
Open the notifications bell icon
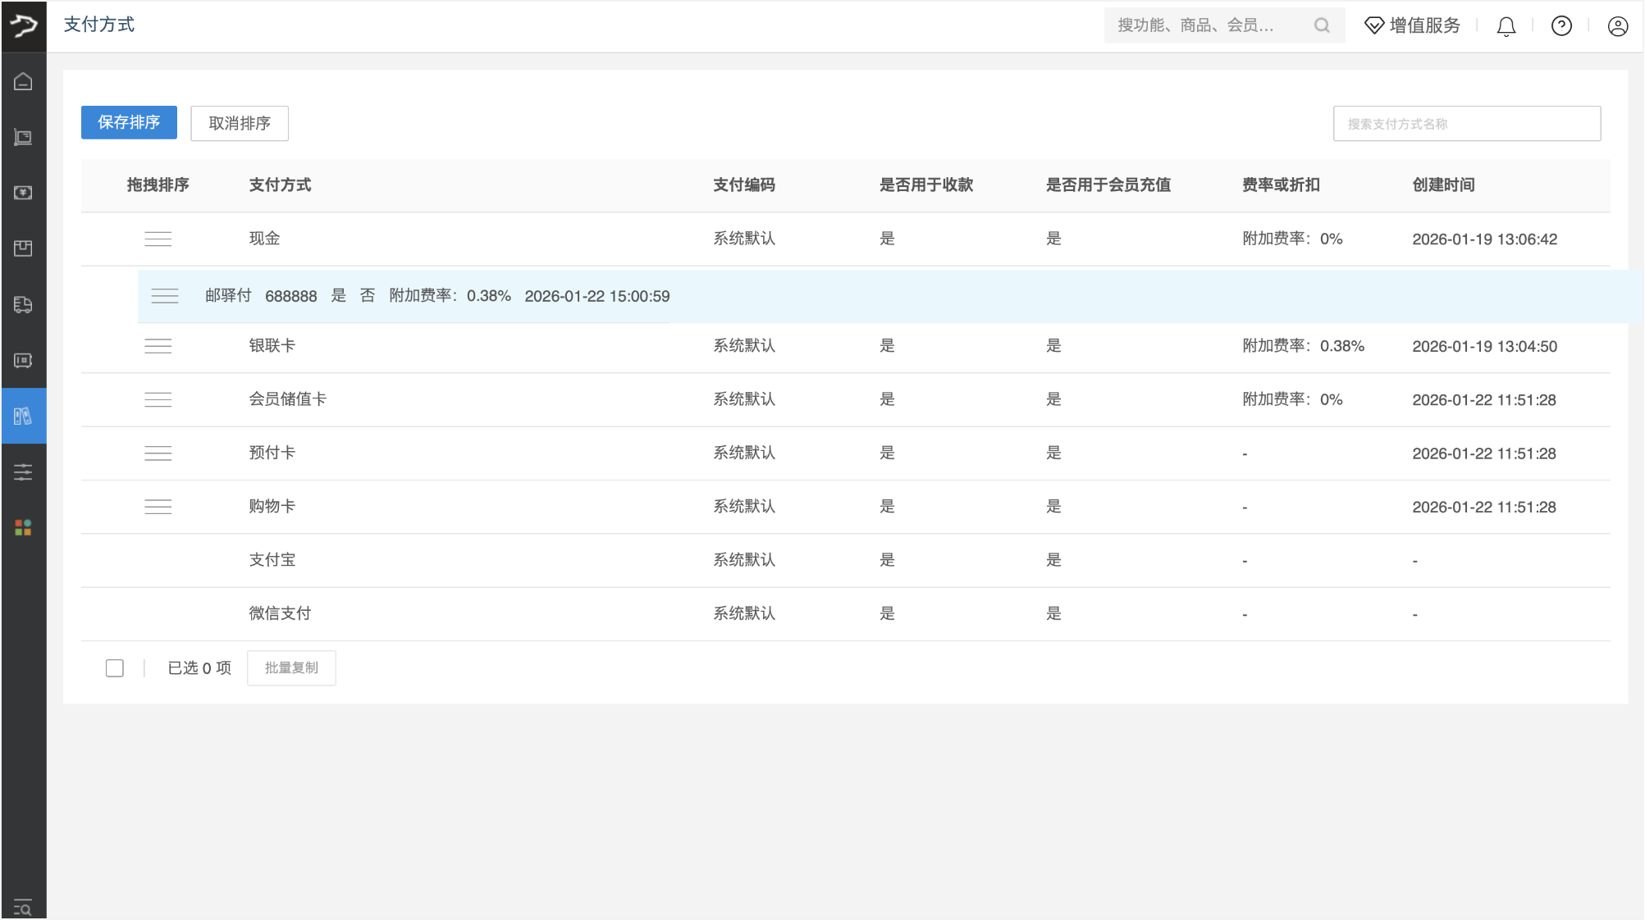tap(1506, 26)
